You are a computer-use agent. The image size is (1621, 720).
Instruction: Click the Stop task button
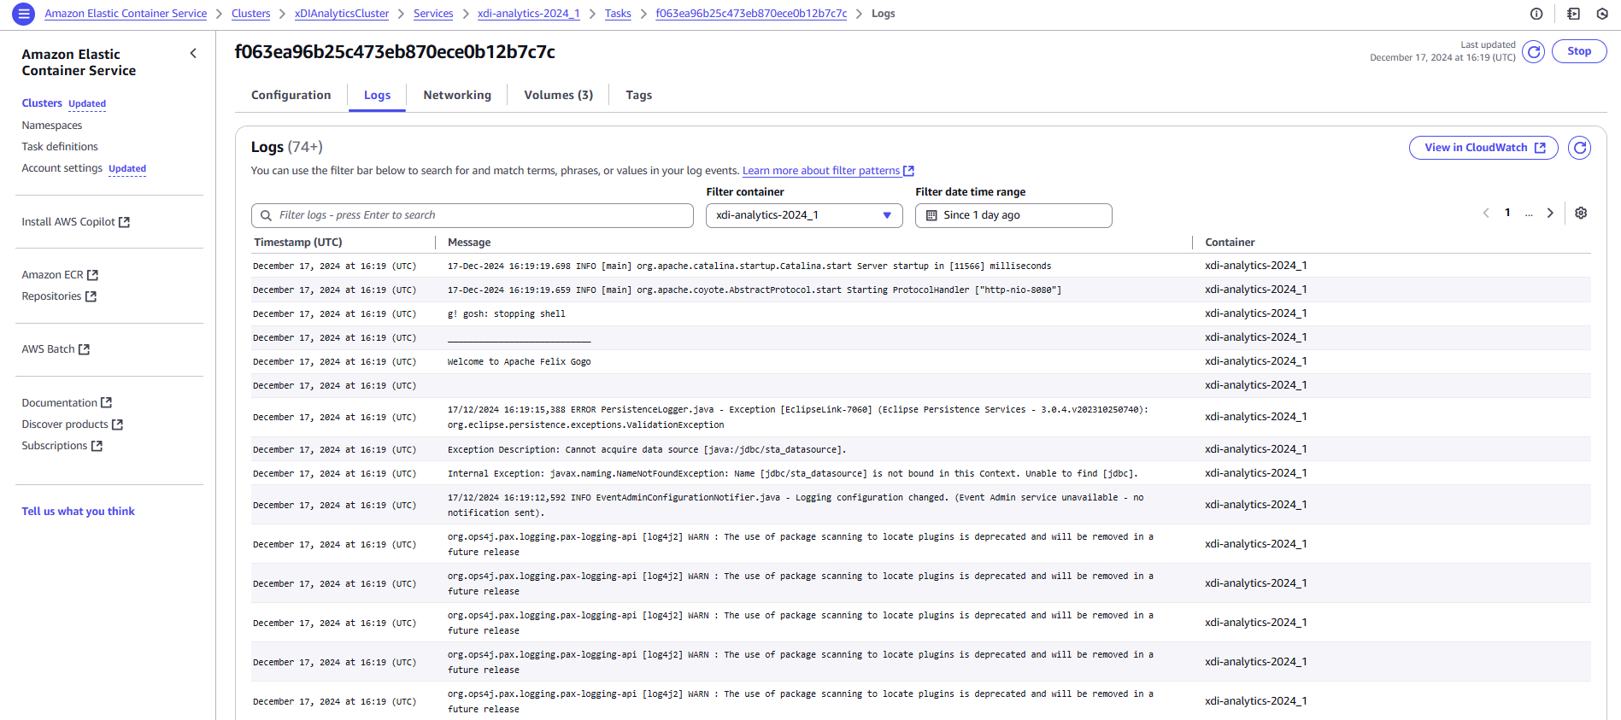click(x=1579, y=51)
